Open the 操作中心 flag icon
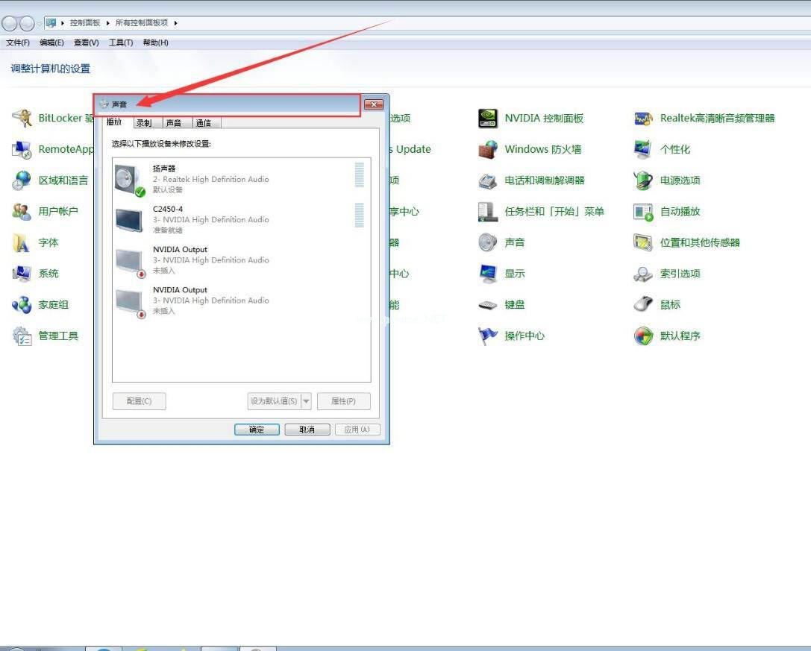Screen dimensions: 811x651 tap(488, 336)
